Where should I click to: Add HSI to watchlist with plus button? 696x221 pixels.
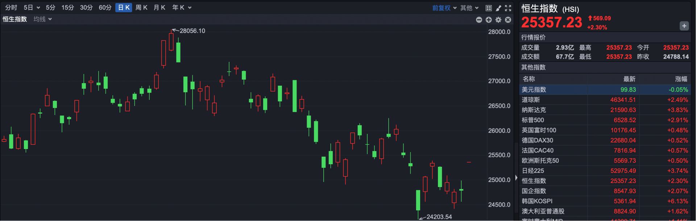point(684,26)
